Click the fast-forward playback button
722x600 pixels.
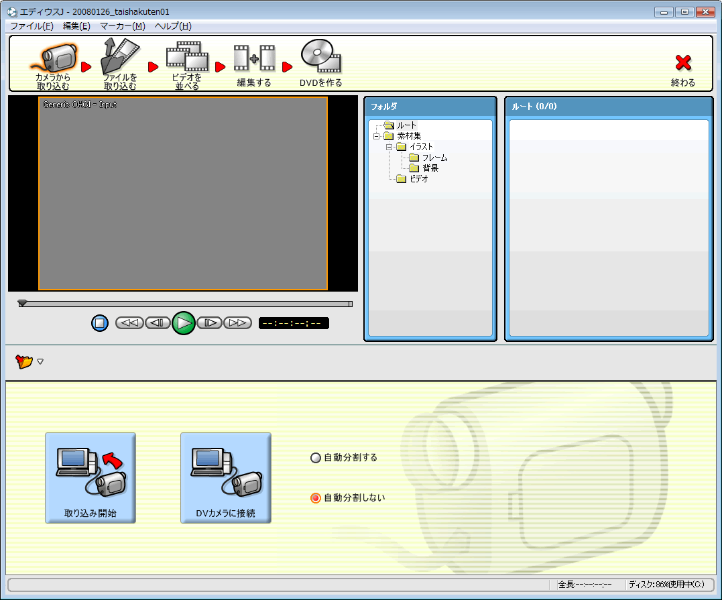pyautogui.click(x=237, y=323)
